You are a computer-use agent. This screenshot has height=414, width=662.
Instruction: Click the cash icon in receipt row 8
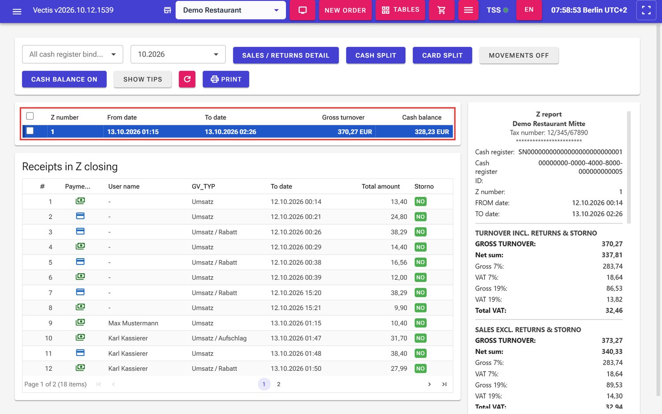[x=80, y=307]
